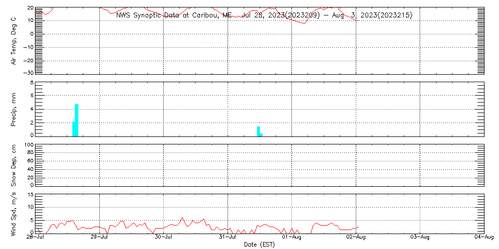Click the "Snow Dep, cm" axis label
The width and height of the screenshot is (499, 249).
tap(14, 165)
